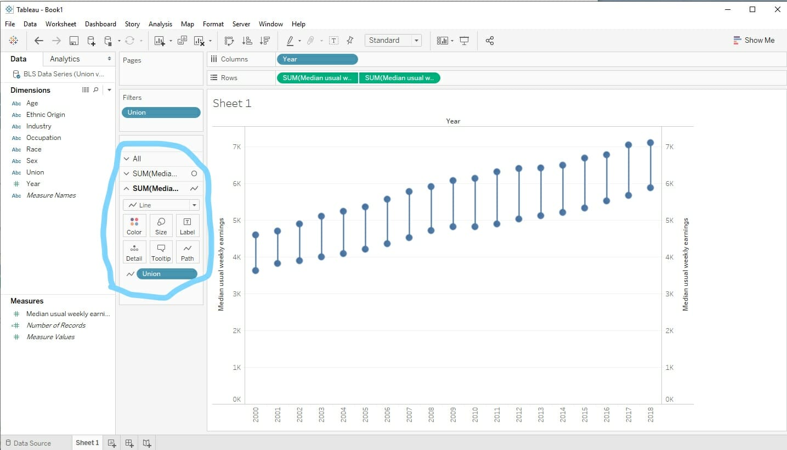Select the Presentation Mode icon

(x=464, y=41)
